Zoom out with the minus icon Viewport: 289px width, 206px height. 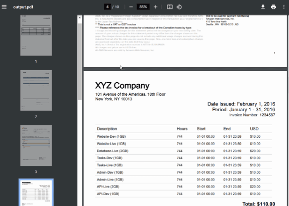point(130,7)
